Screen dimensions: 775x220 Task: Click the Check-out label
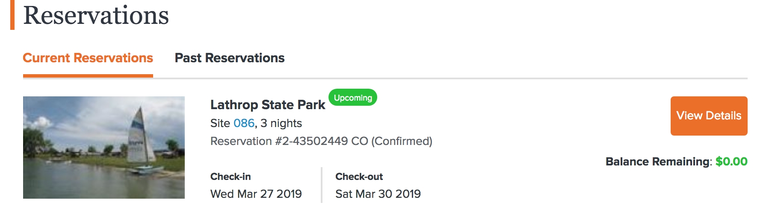359,177
